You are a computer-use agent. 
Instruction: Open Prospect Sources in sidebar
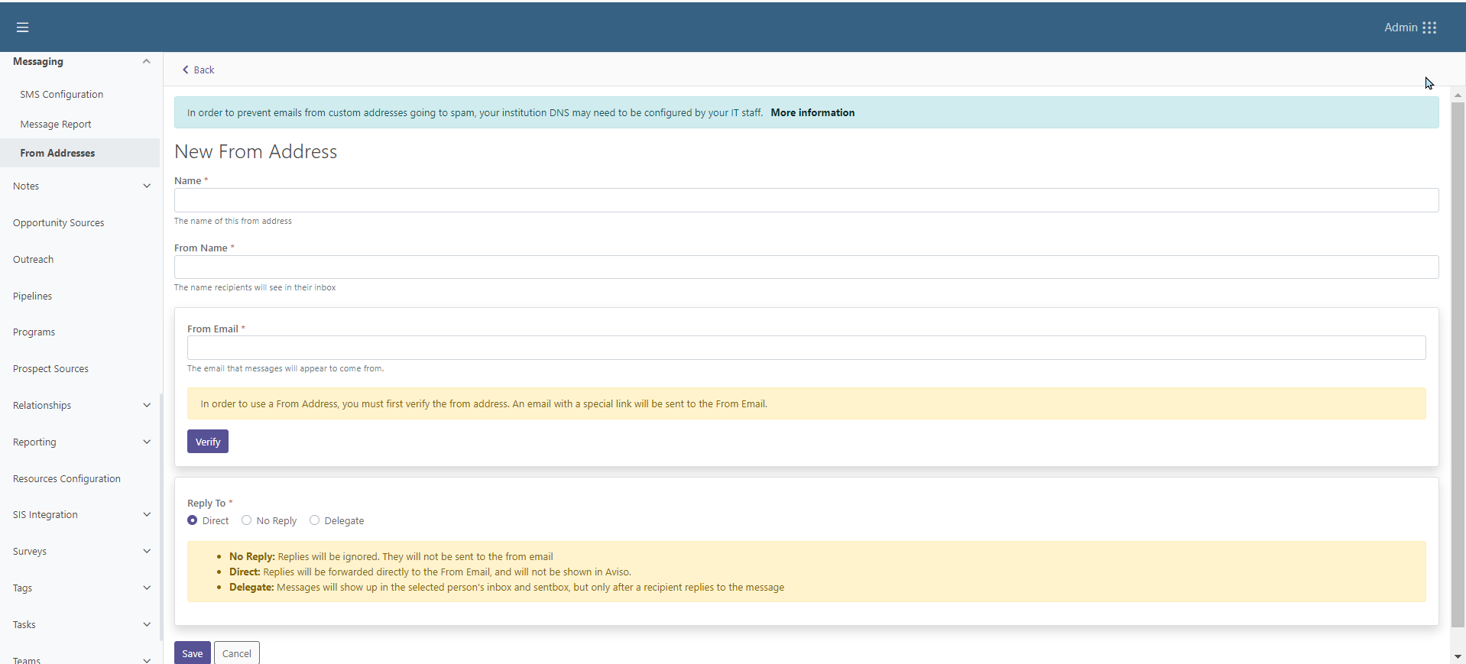click(51, 368)
